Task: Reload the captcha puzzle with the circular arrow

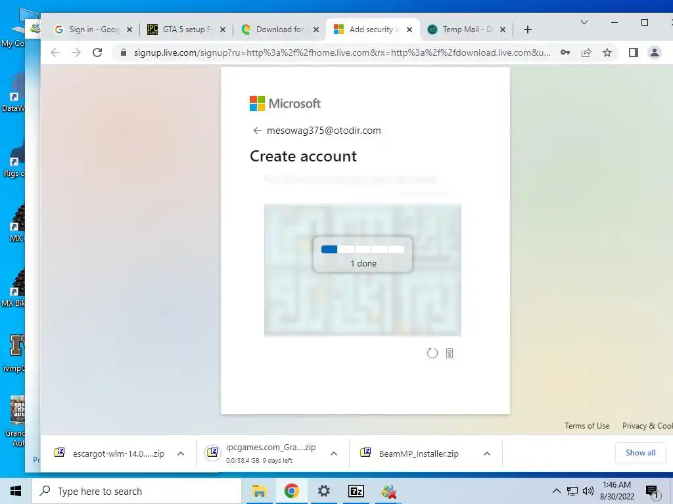Action: 432,353
